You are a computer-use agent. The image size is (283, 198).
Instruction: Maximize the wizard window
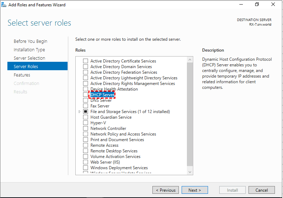click(257, 5)
